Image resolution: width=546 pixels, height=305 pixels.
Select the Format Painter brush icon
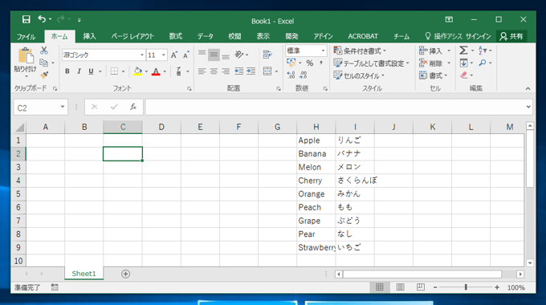coord(44,75)
